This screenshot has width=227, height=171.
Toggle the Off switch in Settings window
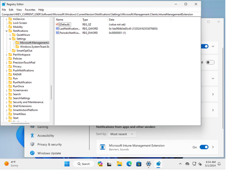tap(210, 62)
